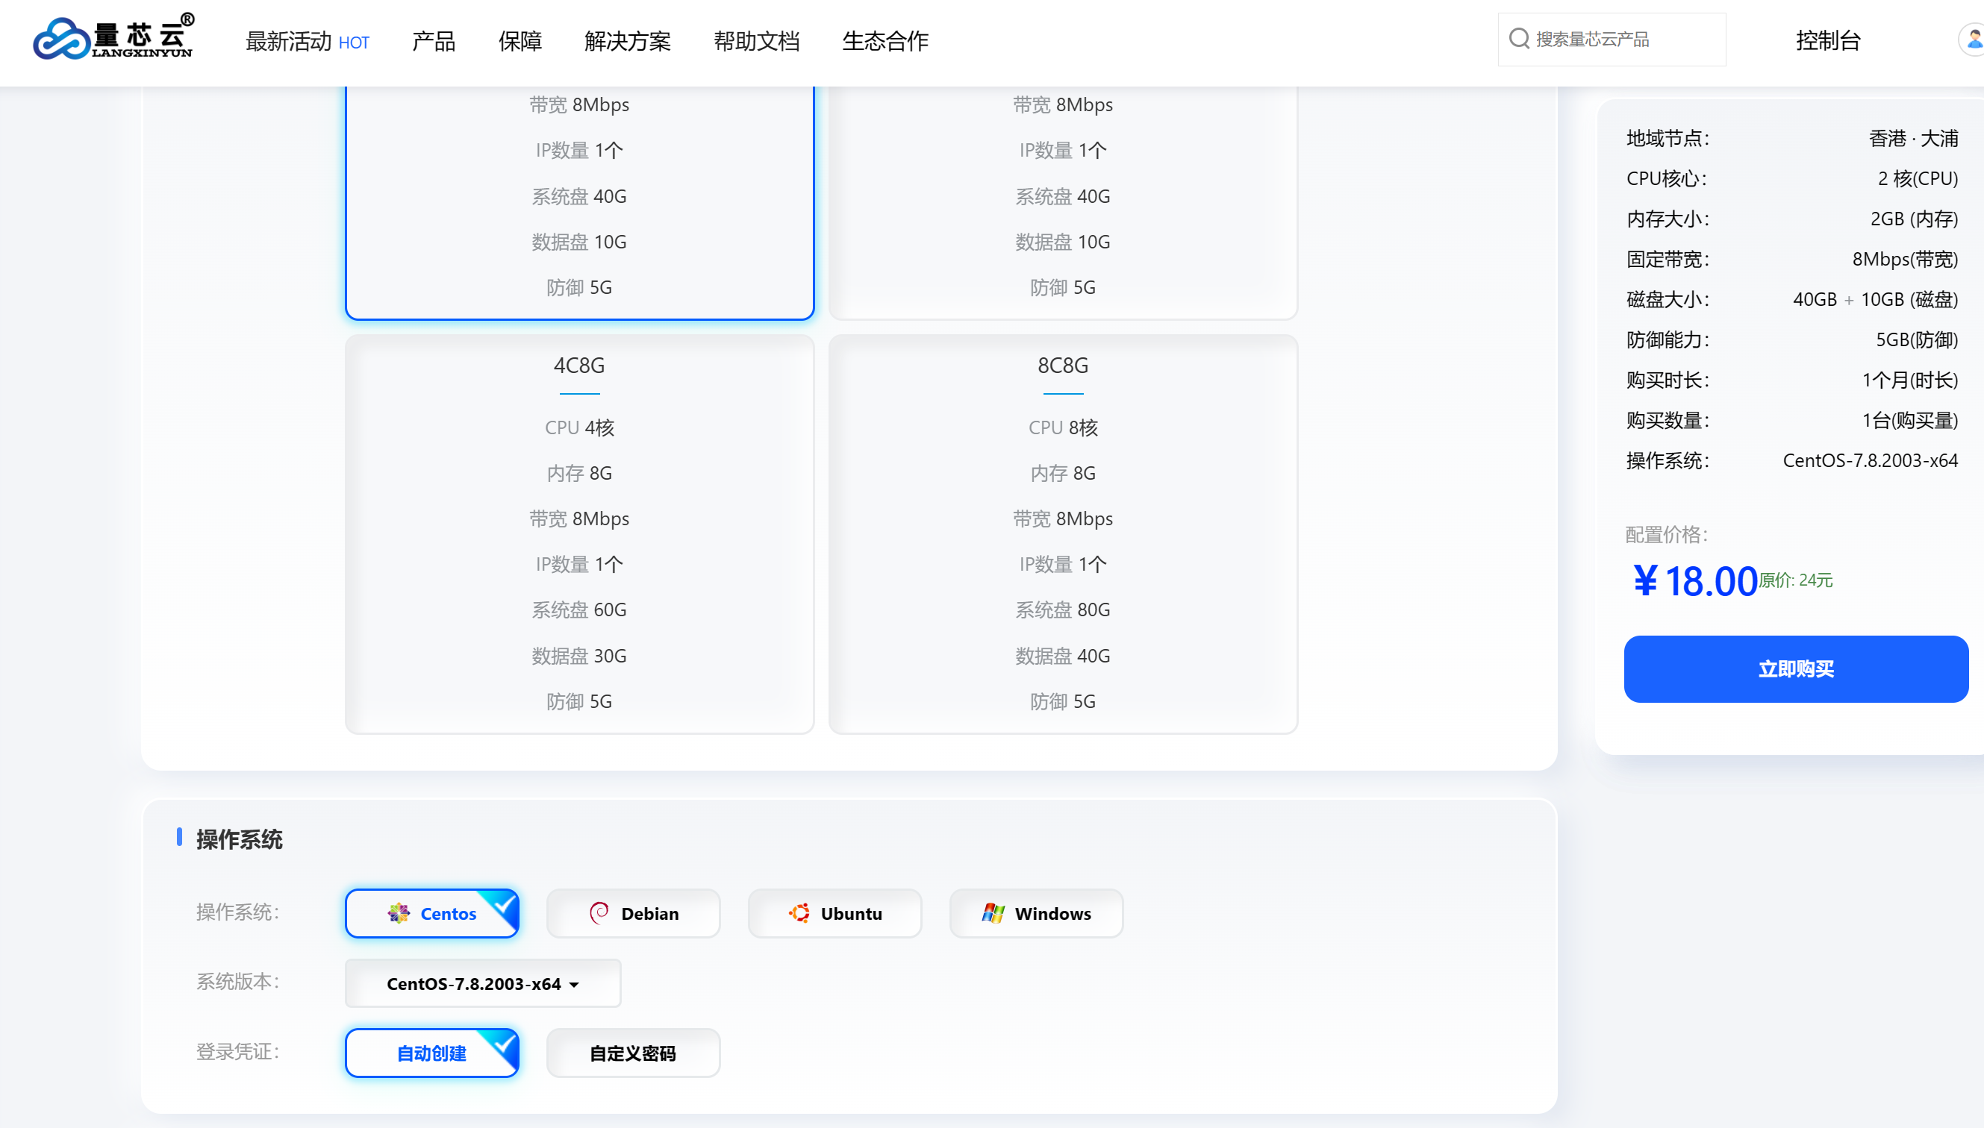Expand the CentOS-7.8.2003-x64 version dropdown
Viewport: 1984px width, 1128px height.
pyautogui.click(x=482, y=983)
